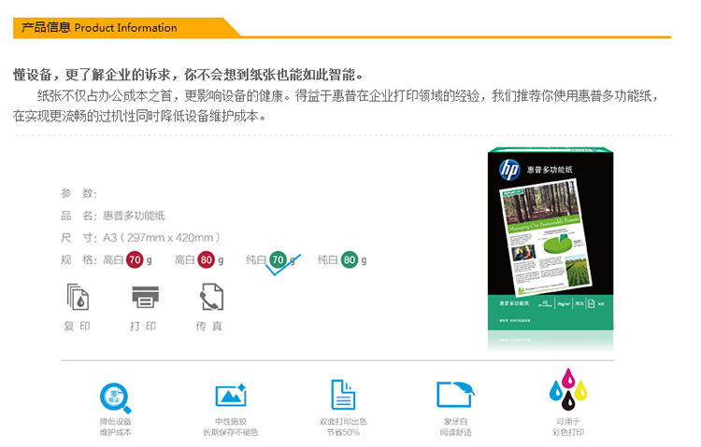Screen dimensions: 701x447
Task: Select the 纯白 80g green badge
Action: click(x=349, y=259)
